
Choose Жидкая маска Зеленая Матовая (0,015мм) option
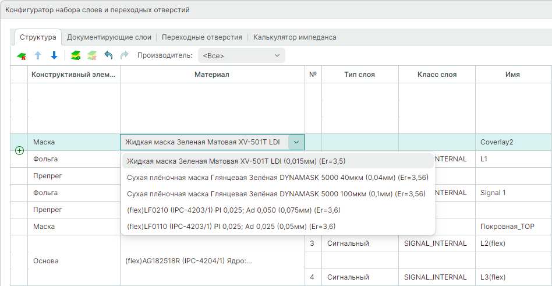pos(236,161)
